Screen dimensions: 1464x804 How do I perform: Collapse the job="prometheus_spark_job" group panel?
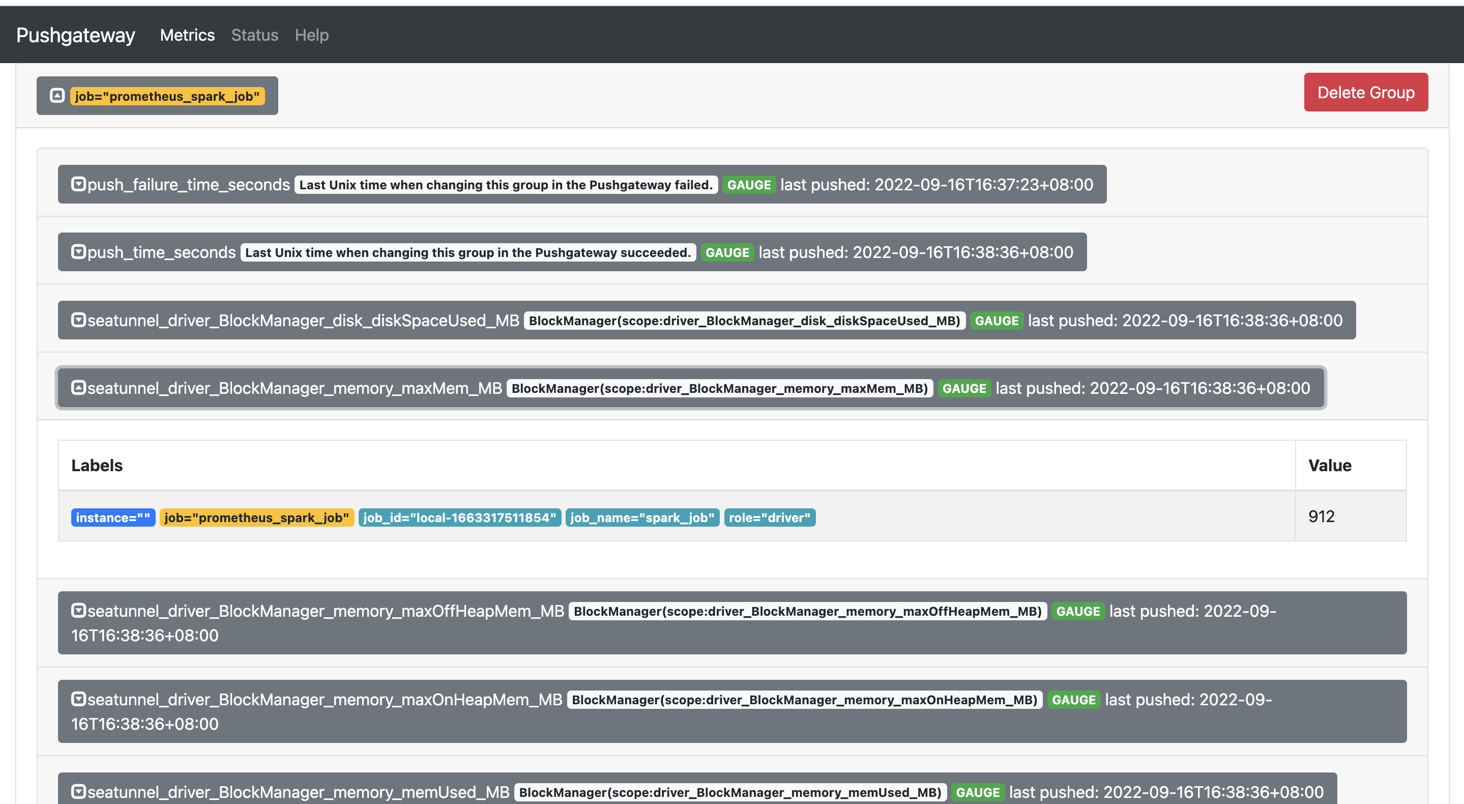tap(57, 95)
